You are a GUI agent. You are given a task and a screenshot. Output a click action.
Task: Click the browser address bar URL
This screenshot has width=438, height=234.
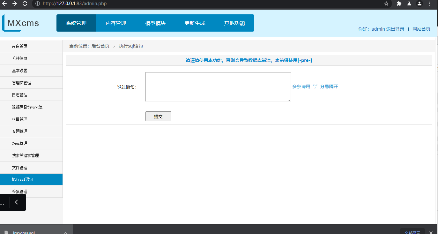[75, 4]
